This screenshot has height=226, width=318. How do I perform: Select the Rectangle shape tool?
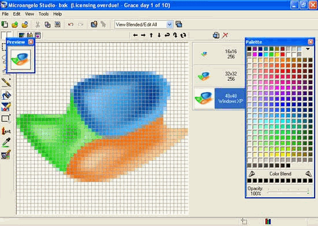tap(6, 119)
